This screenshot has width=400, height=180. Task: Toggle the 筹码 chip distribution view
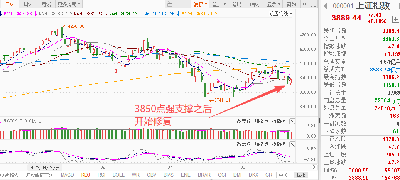click(236, 4)
